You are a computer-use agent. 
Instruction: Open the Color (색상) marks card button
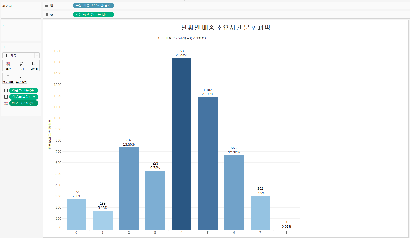click(8, 65)
